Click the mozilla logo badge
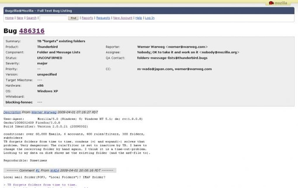This screenshot has width=298, height=188. click(x=278, y=3)
